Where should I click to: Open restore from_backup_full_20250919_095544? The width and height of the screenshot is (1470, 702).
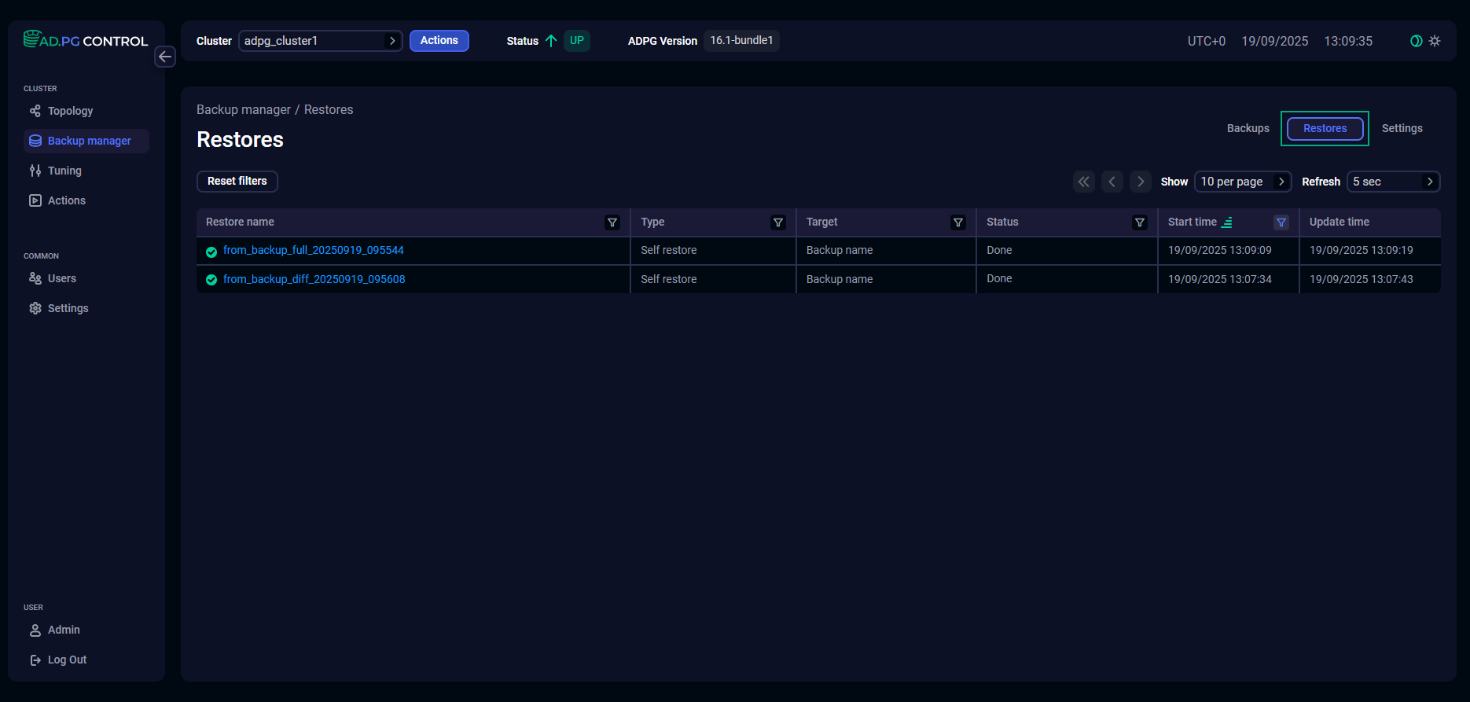tap(313, 250)
